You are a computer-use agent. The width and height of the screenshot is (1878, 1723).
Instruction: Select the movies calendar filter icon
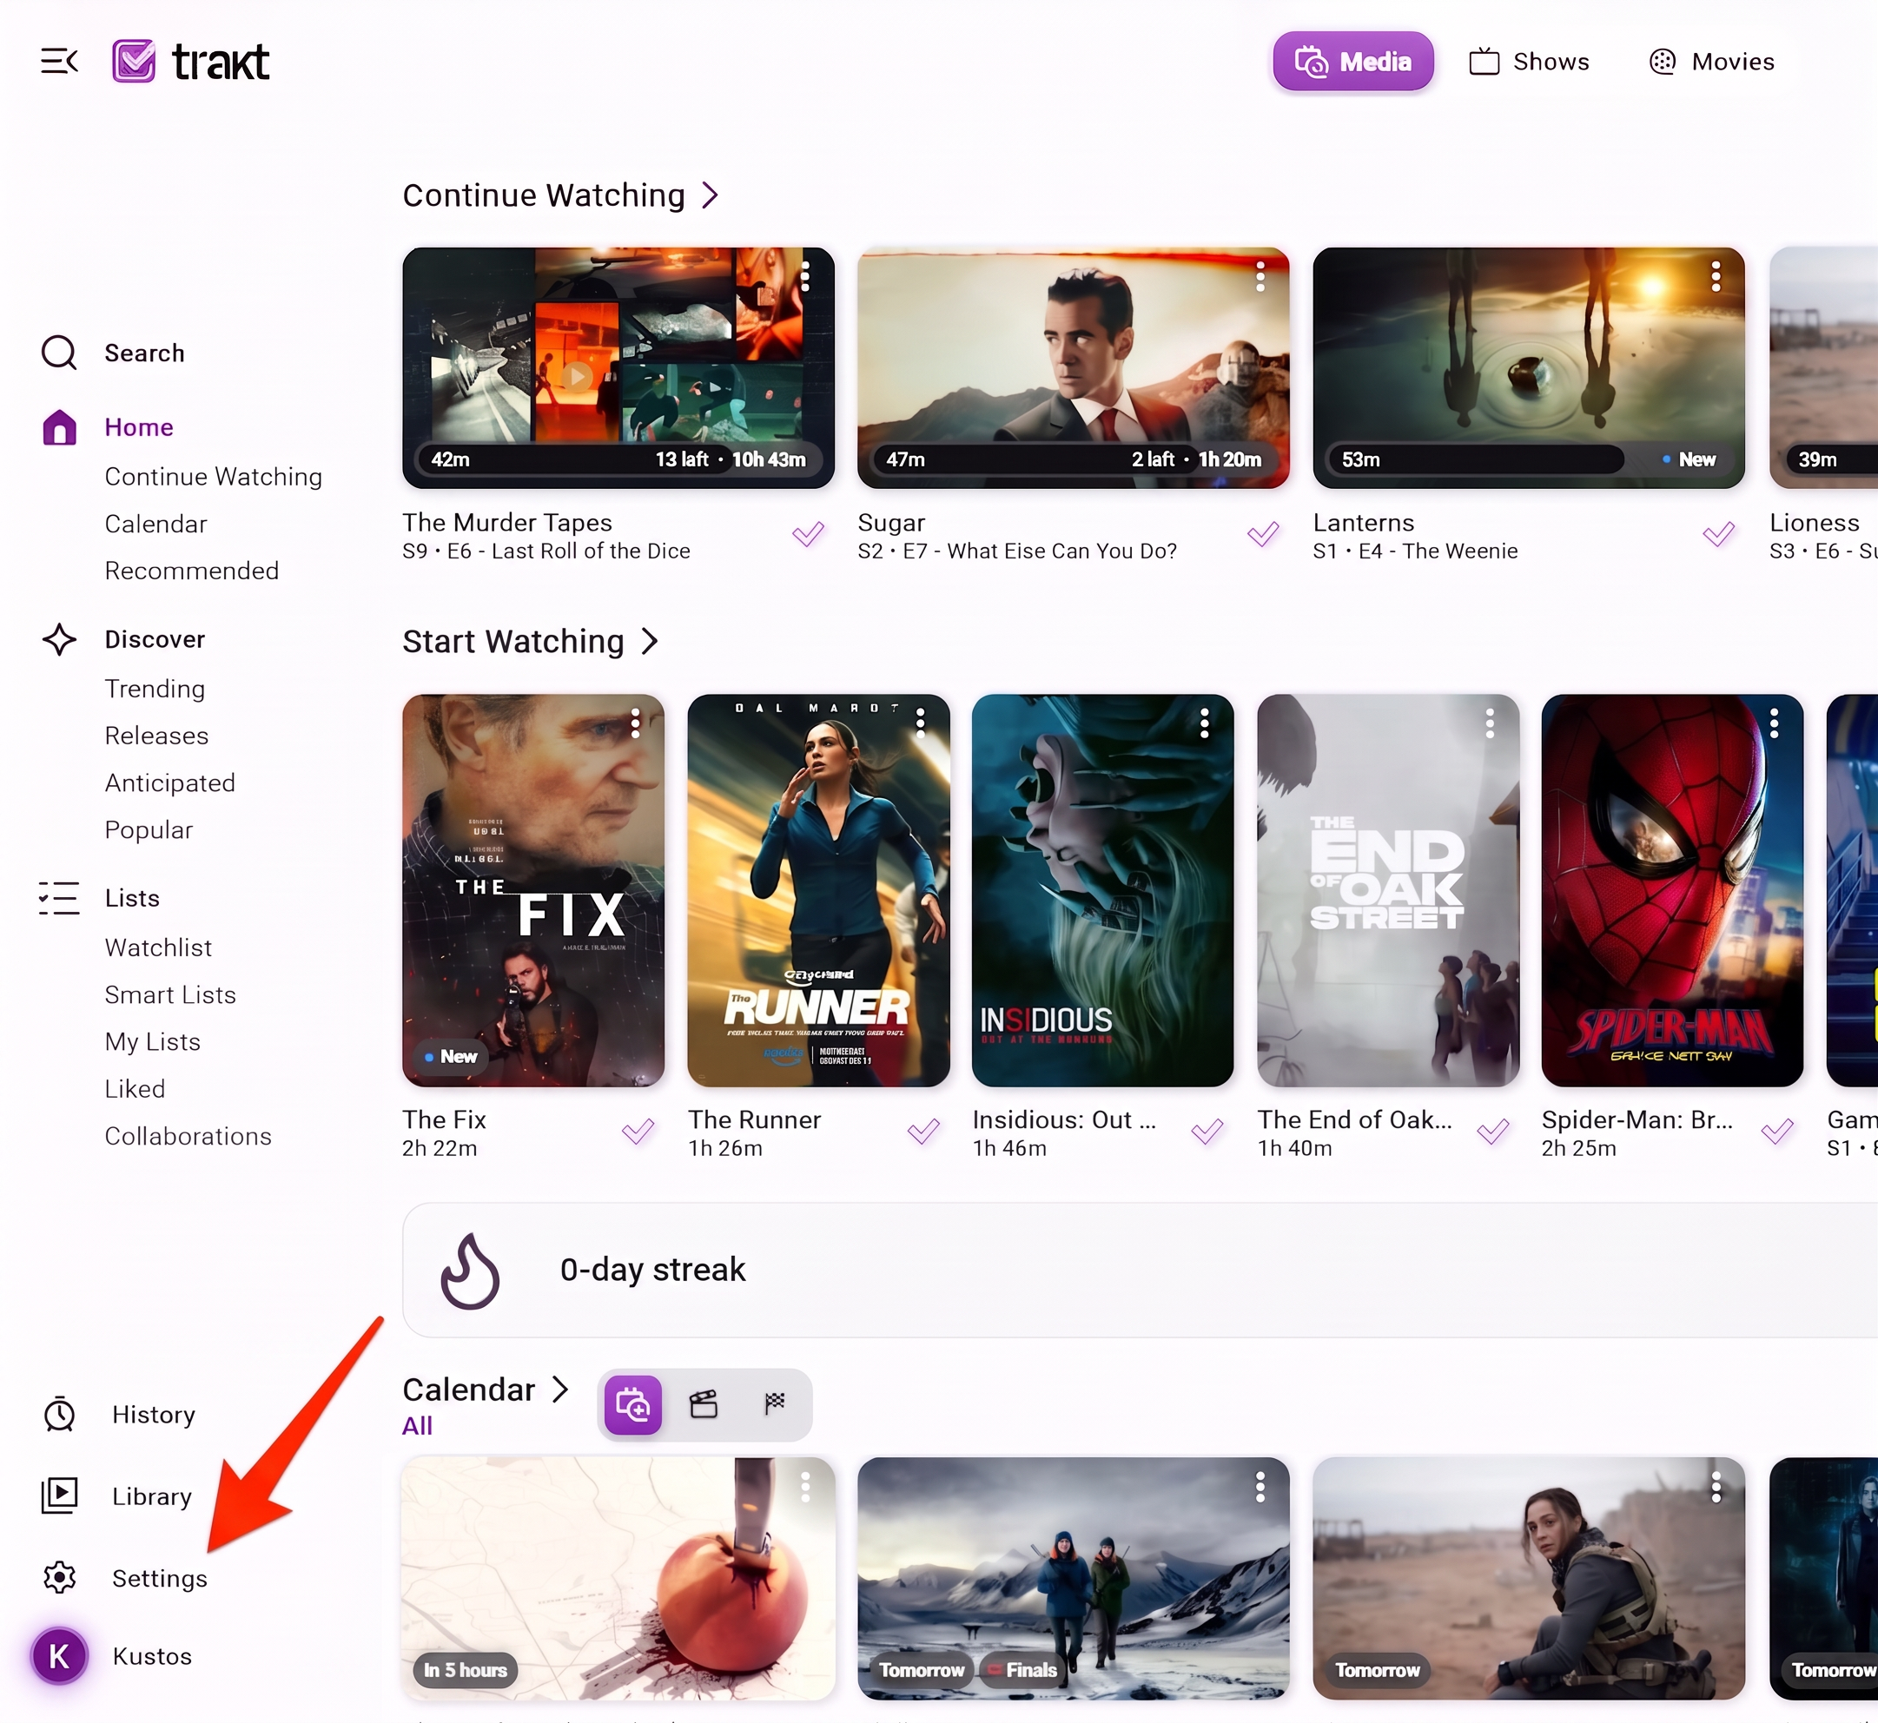coord(704,1404)
